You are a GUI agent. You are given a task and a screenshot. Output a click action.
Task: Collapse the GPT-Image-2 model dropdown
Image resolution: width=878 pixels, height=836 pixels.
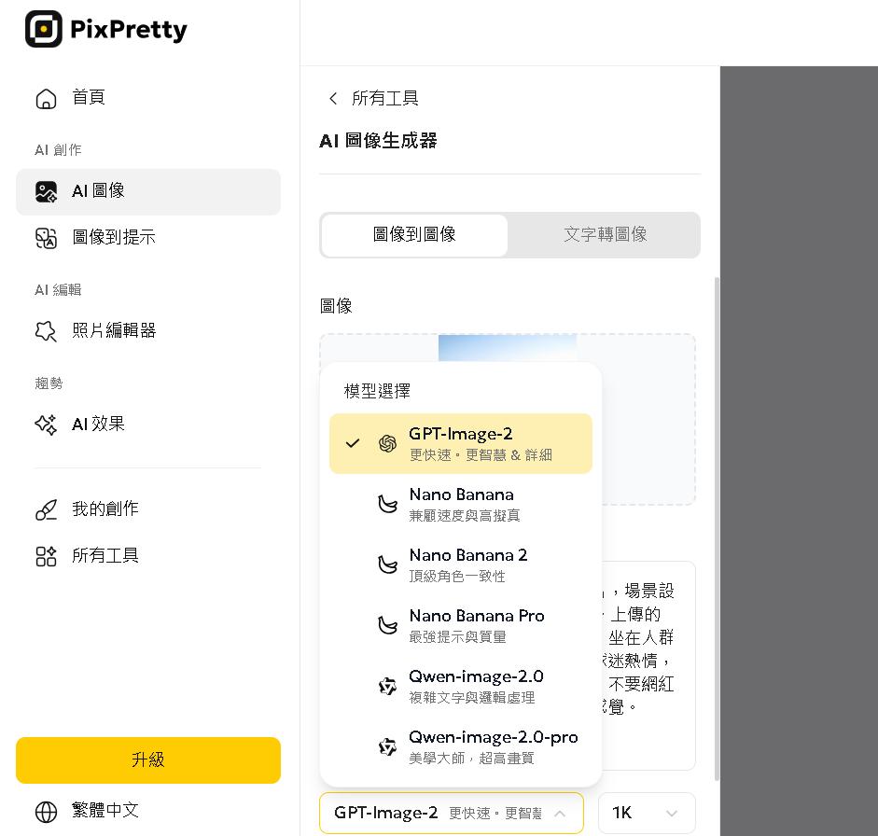[x=452, y=813]
